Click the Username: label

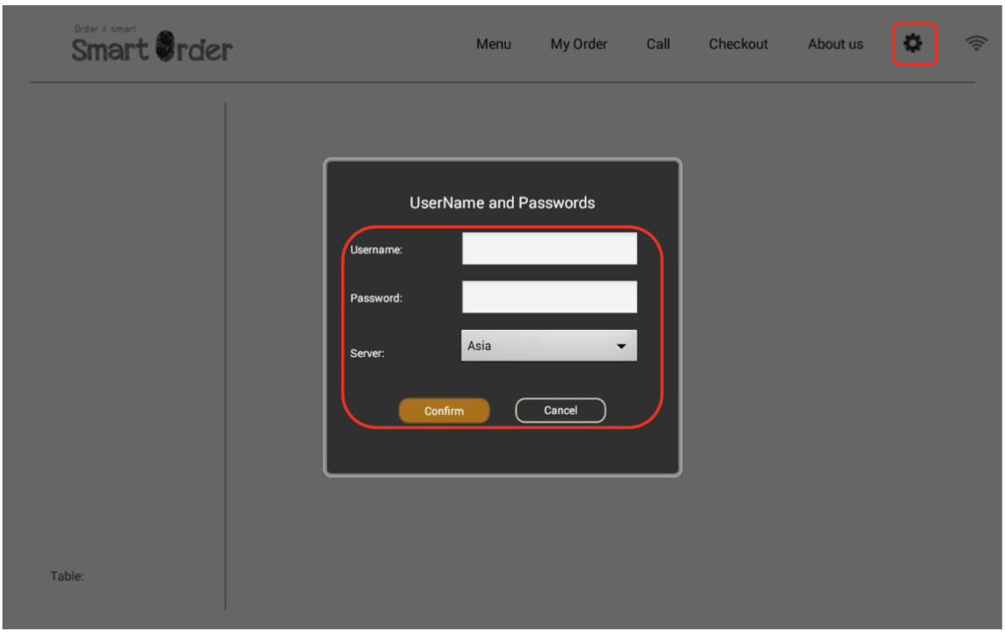(x=376, y=250)
